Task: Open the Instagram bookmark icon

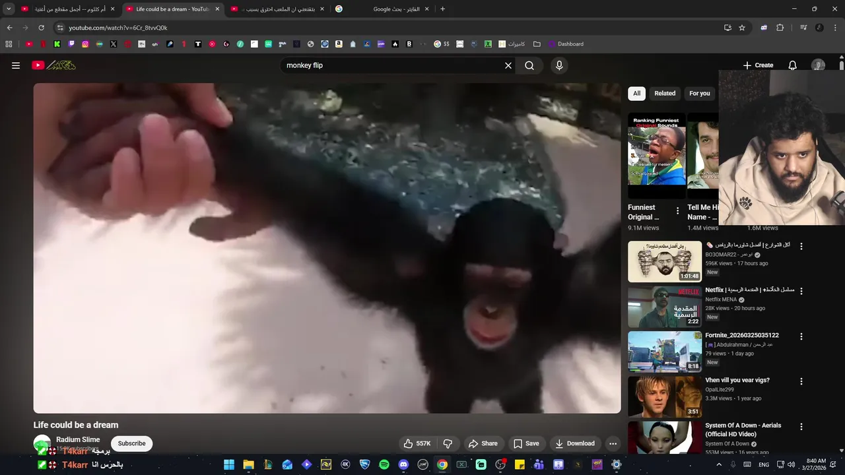Action: click(x=85, y=44)
